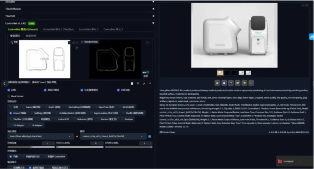Toggle the Mask Upload checkbox

[9, 96]
